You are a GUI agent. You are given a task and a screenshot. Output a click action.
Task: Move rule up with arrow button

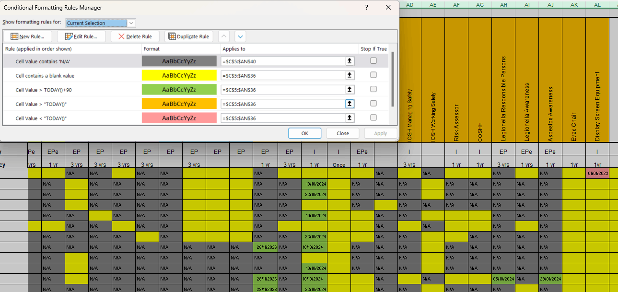click(x=224, y=36)
